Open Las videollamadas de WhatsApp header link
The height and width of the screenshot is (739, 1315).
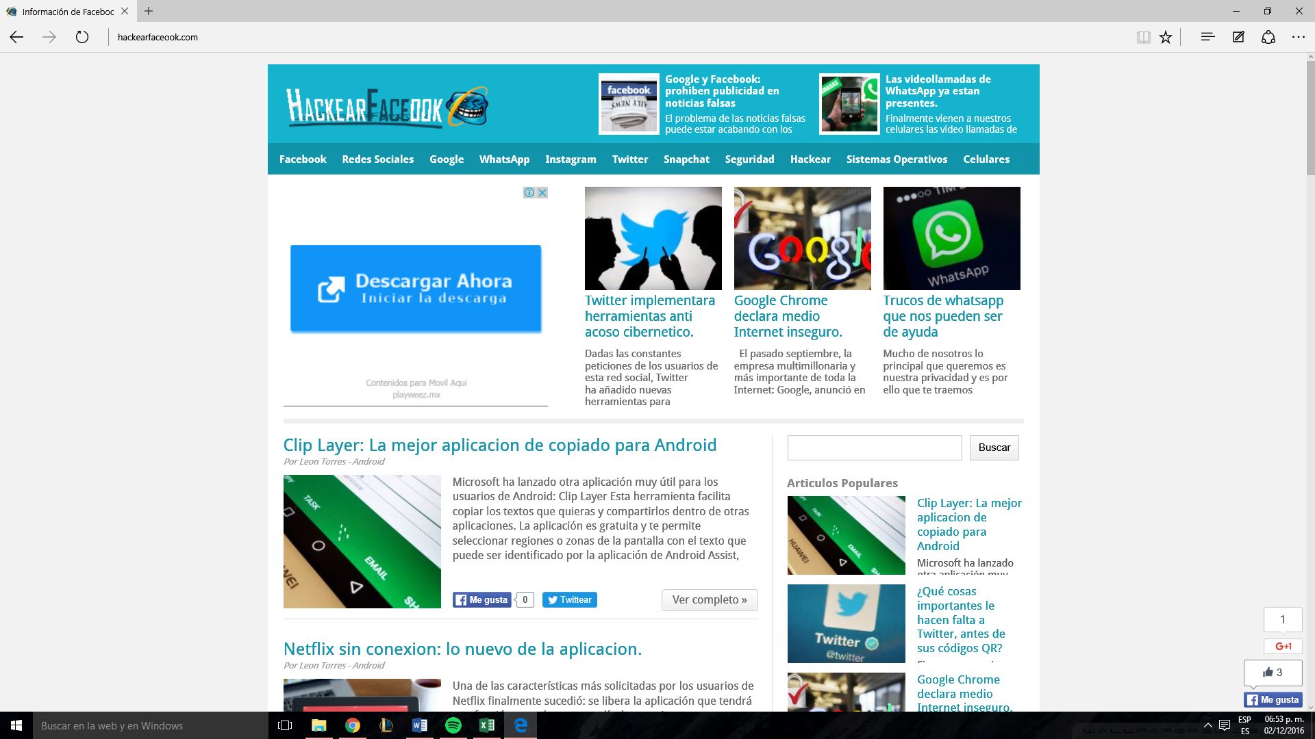(938, 91)
